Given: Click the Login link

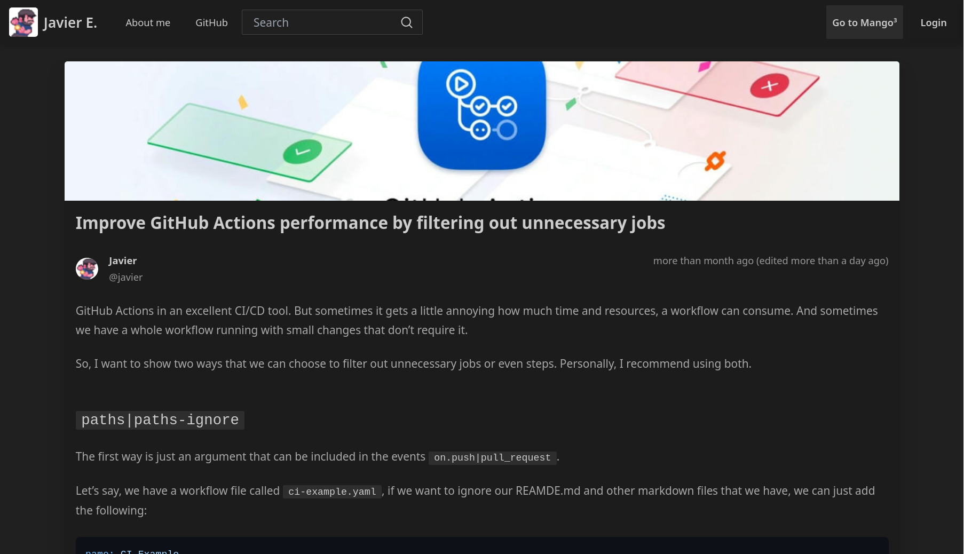Looking at the screenshot, I should click(933, 22).
